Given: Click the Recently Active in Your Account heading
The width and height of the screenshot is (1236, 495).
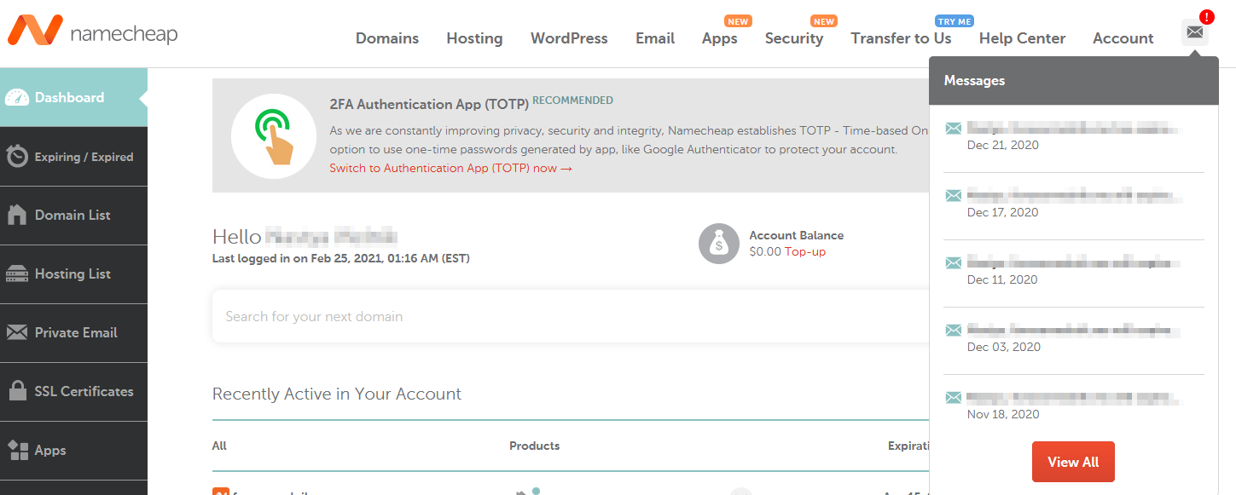Looking at the screenshot, I should pyautogui.click(x=337, y=394).
